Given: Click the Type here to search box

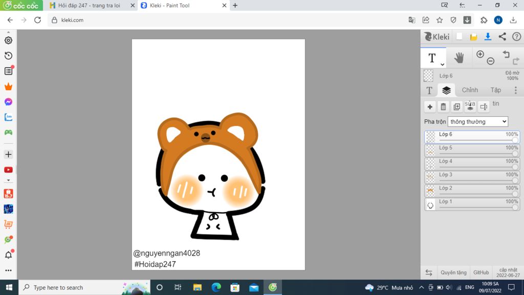Looking at the screenshot, I should coord(84,287).
